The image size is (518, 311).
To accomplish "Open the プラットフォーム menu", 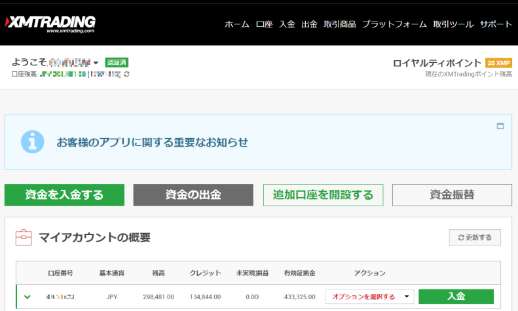I will [394, 24].
